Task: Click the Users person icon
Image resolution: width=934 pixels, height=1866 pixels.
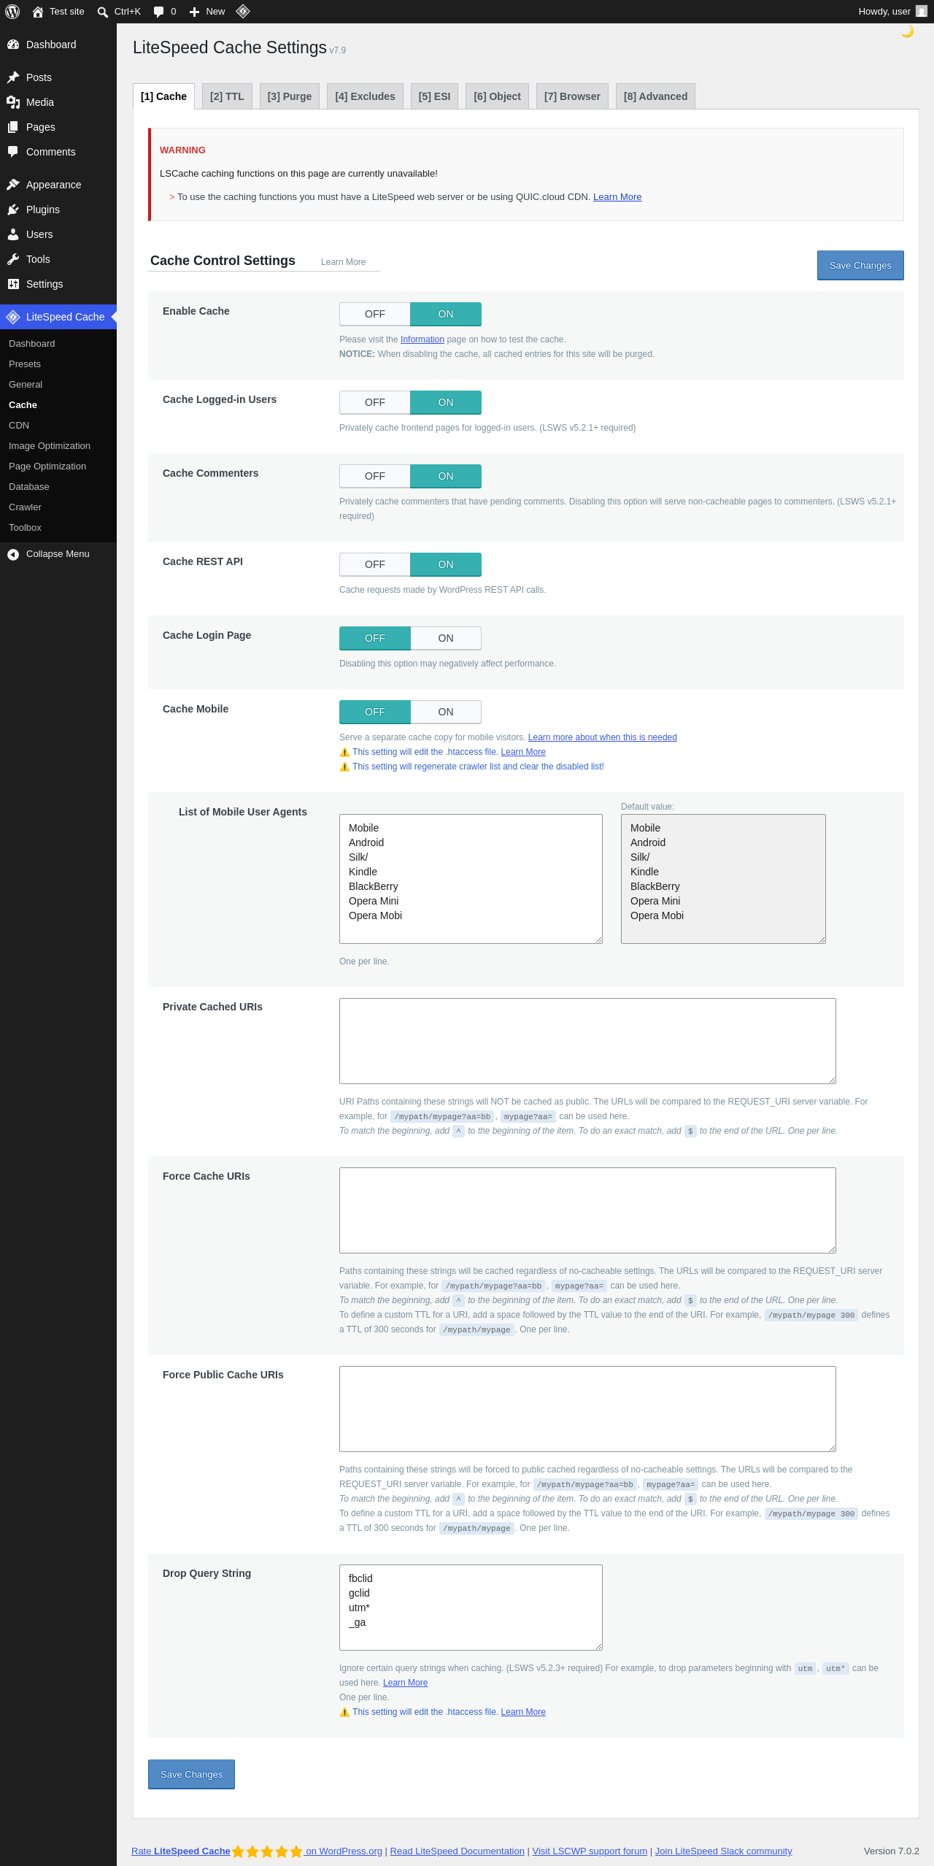Action: 13,234
